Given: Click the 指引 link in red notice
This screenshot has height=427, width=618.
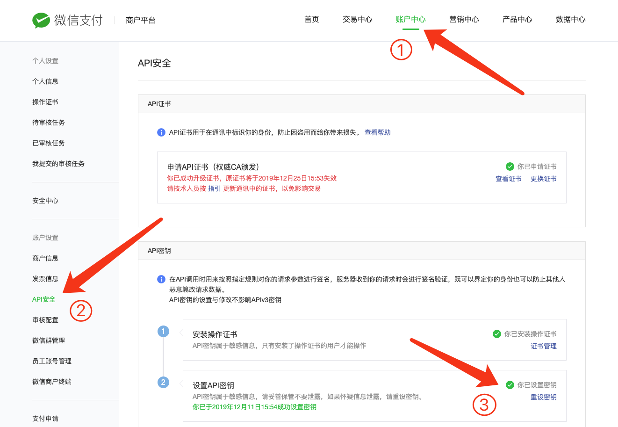Looking at the screenshot, I should 215,188.
